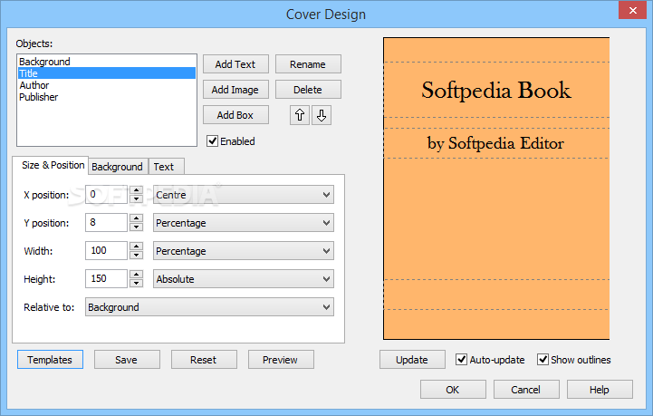Open the X position Centre dropdown
Viewport: 653px width, 416px height.
click(244, 195)
